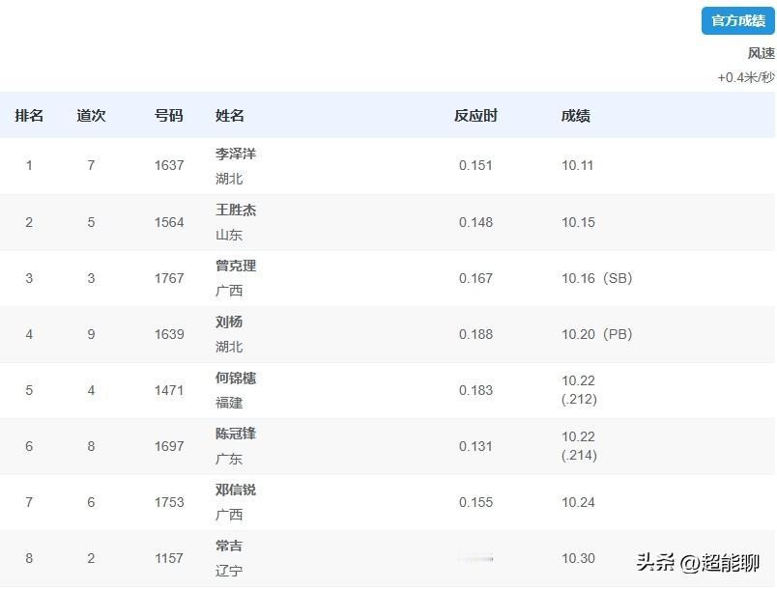Click the 风速 label
This screenshot has height=589, width=777.
click(762, 53)
